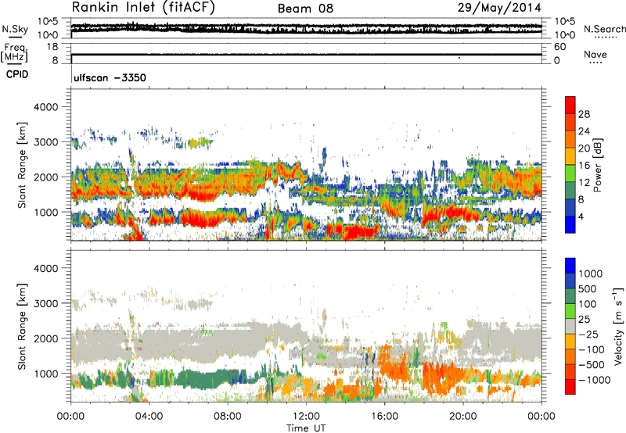Click 'Slant Range [km]' label of velocity panel
The image size is (626, 433).
(x=22, y=327)
